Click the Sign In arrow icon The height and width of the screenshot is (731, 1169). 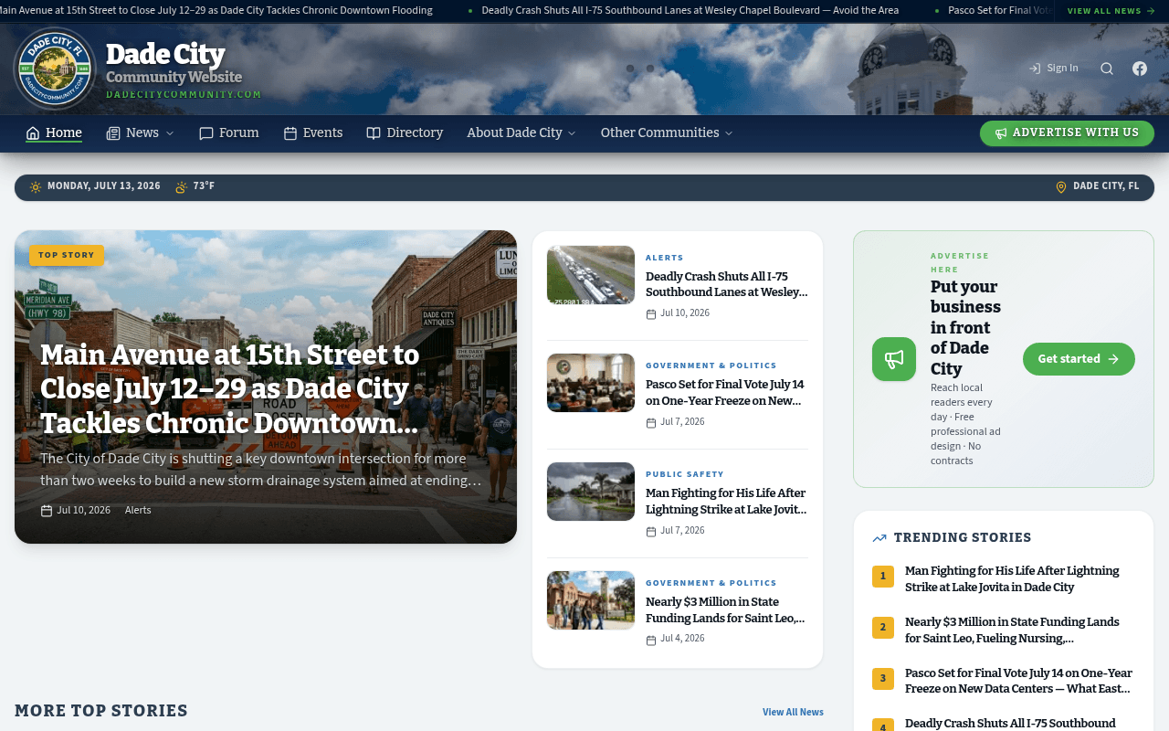point(1035,69)
